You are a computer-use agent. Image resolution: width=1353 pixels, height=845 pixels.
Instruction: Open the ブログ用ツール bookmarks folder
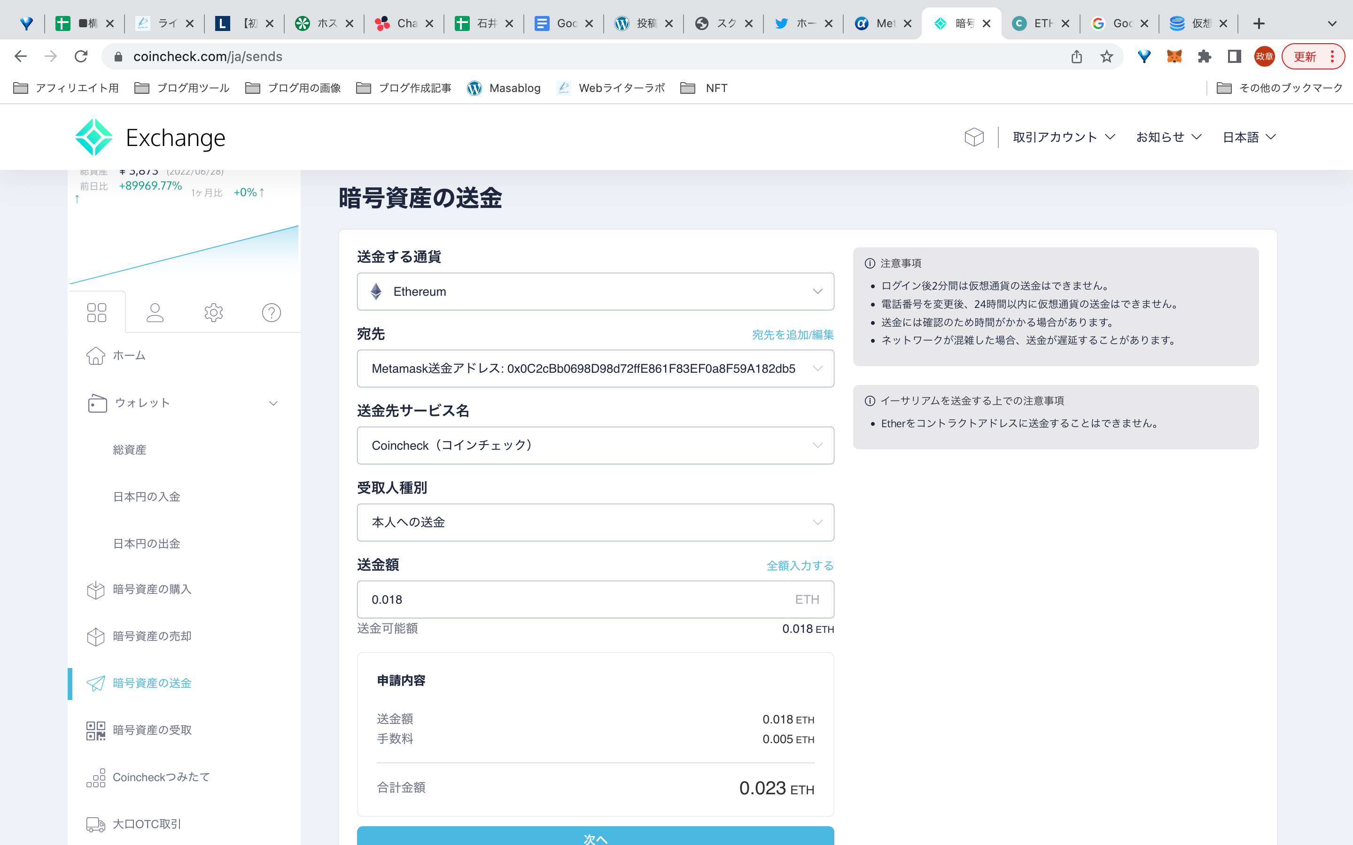click(x=182, y=88)
